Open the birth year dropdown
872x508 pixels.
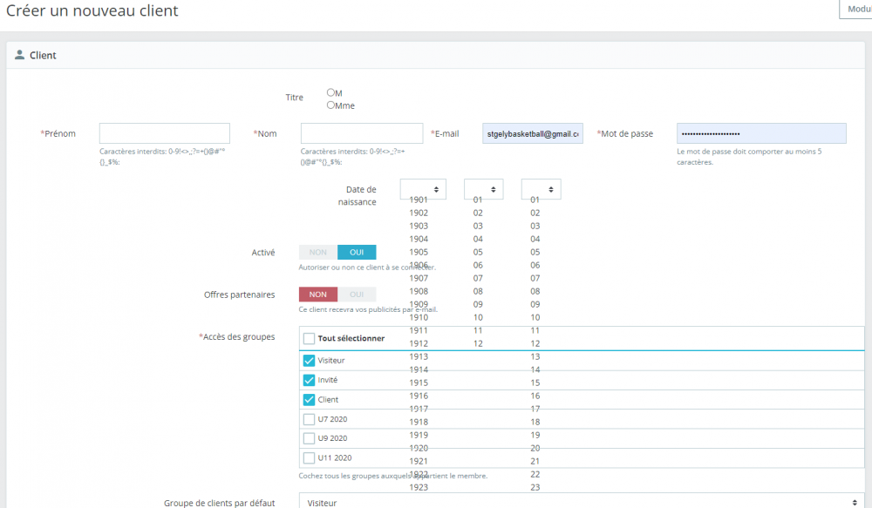(x=423, y=189)
